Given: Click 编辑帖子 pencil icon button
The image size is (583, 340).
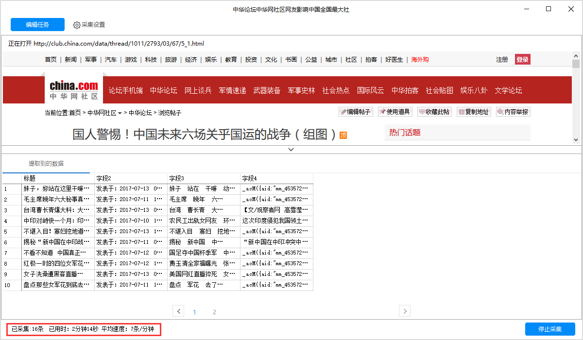Looking at the screenshot, I should [355, 112].
